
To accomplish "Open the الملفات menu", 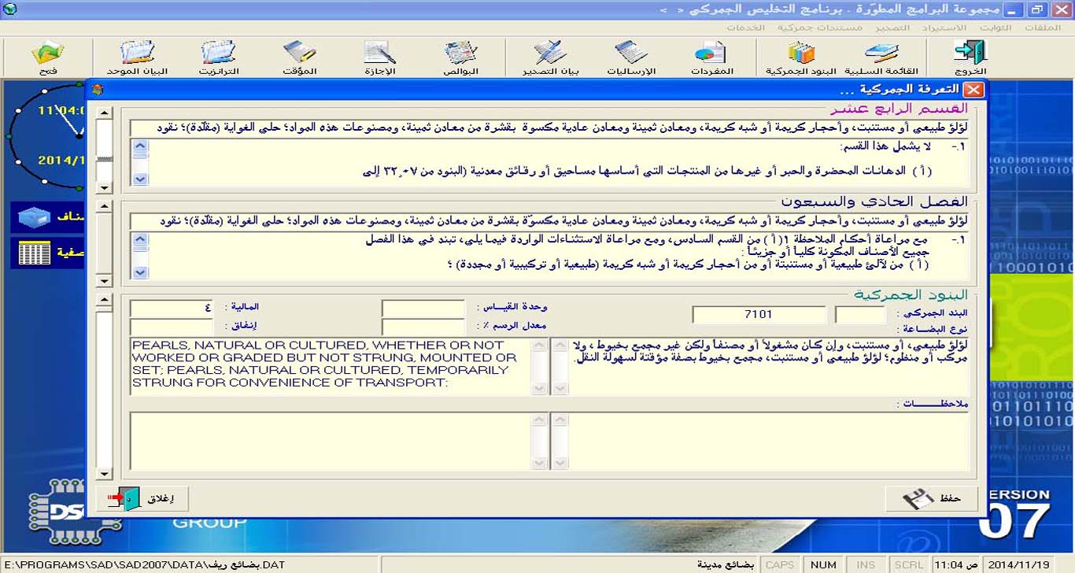I will coord(1043,28).
